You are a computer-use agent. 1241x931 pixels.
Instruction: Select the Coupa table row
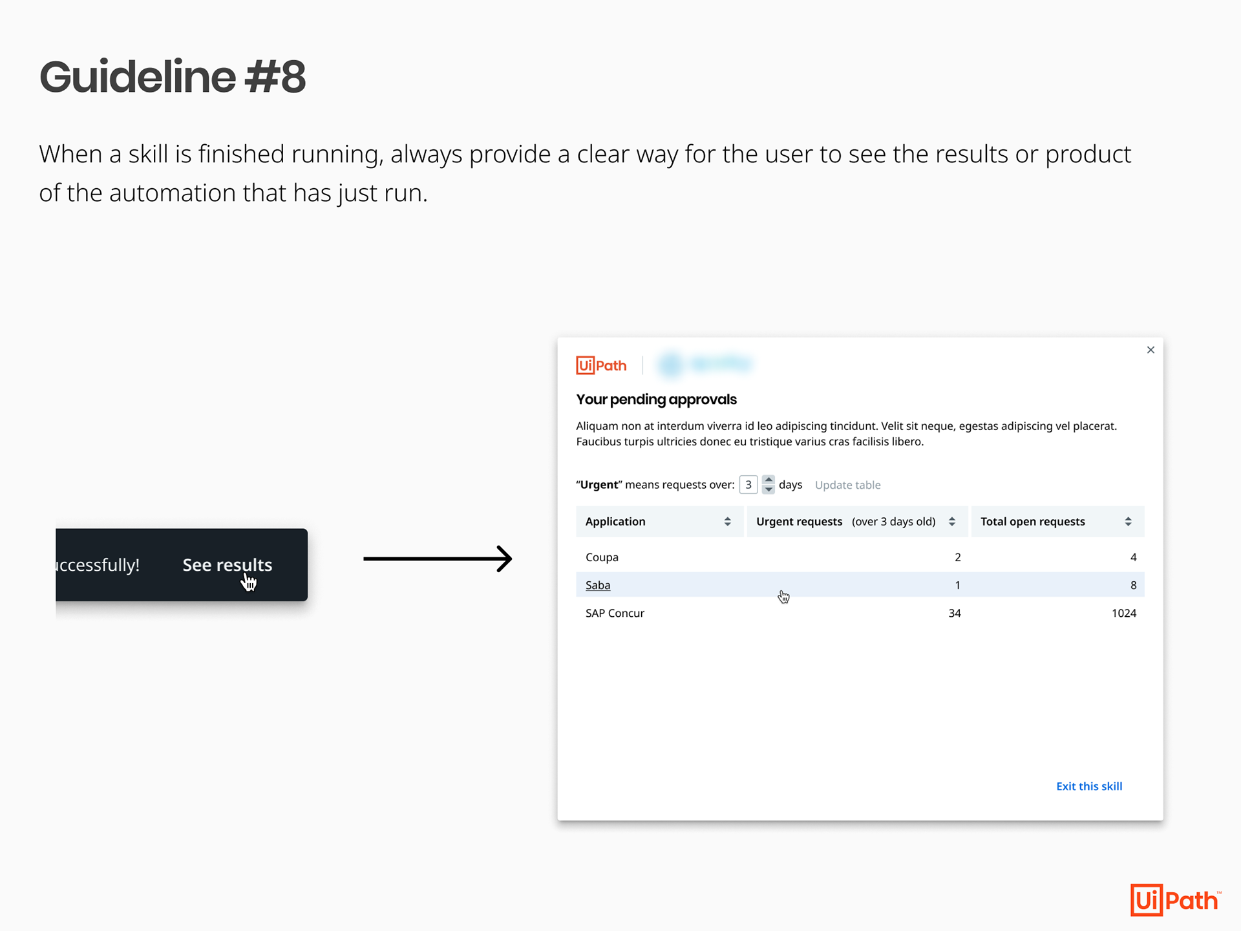[602, 557]
